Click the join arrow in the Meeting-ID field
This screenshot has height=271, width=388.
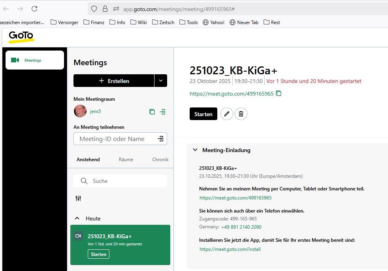point(160,139)
